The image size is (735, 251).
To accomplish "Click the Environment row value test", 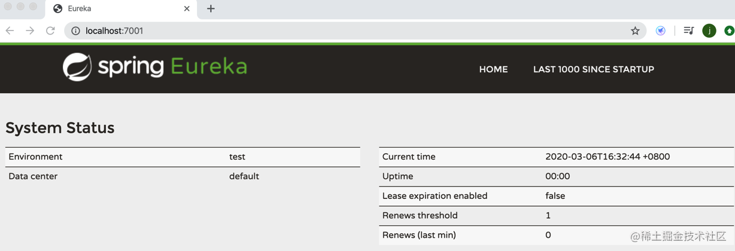I will [x=237, y=157].
